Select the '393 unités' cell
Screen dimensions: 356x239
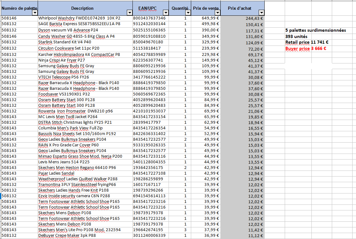coord(297,36)
